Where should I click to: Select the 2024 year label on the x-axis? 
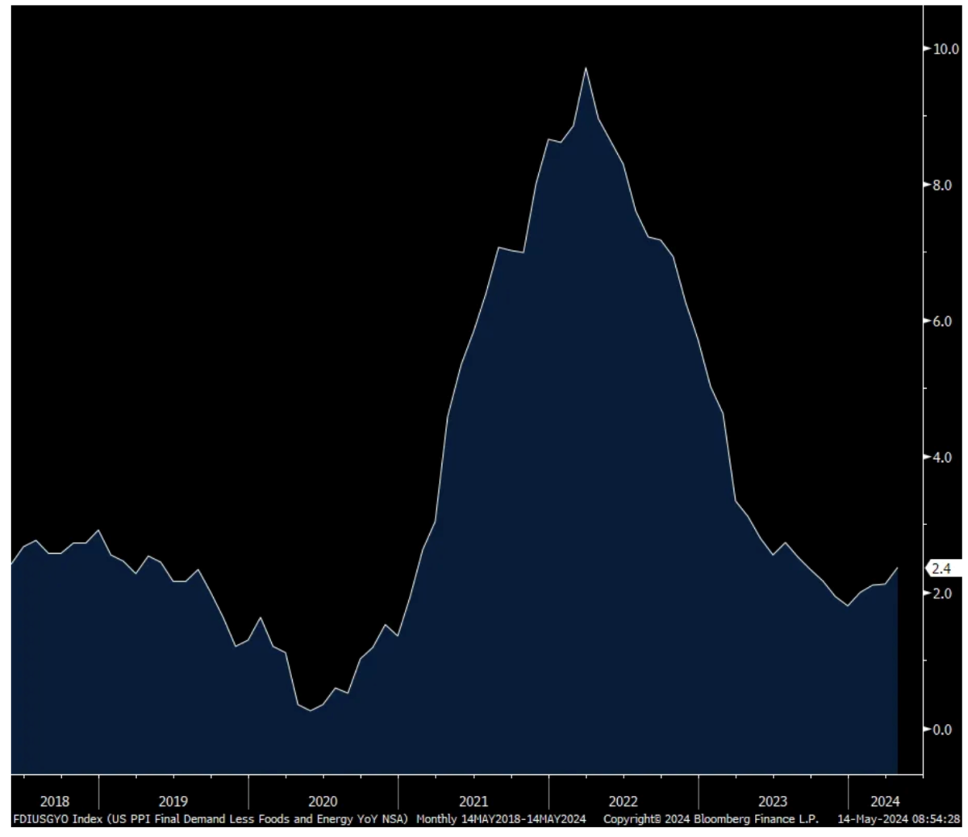[885, 802]
